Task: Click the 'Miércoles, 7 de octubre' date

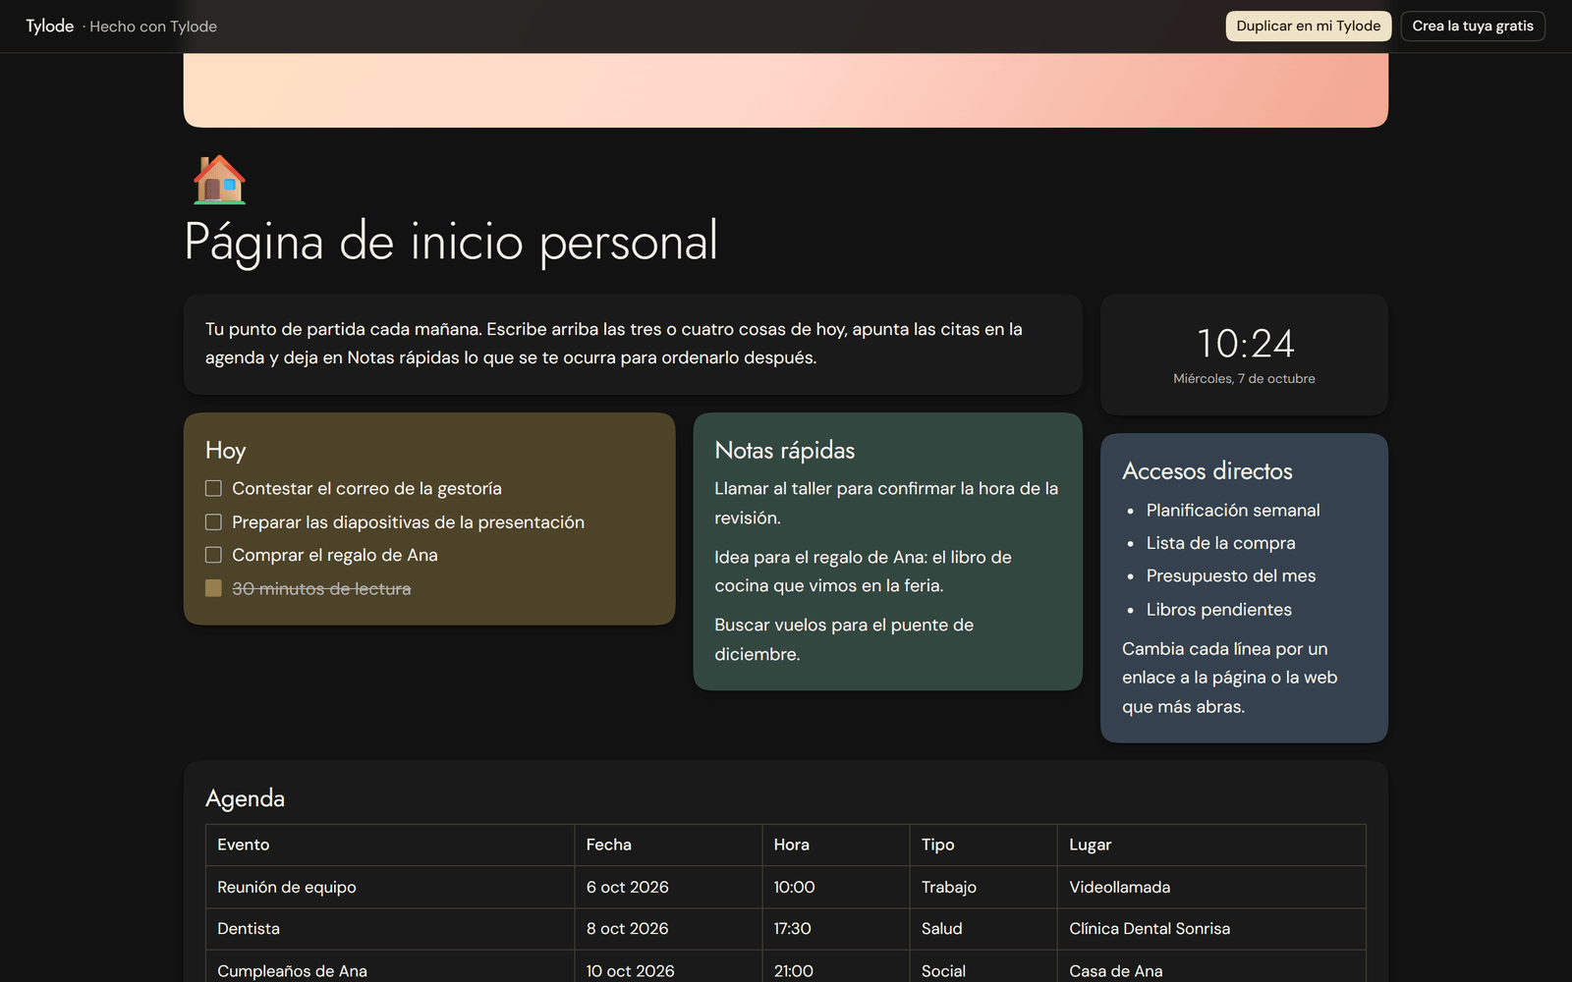Action: pos(1244,379)
